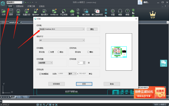Open the 扩展工具 menu tab

coord(31,6)
